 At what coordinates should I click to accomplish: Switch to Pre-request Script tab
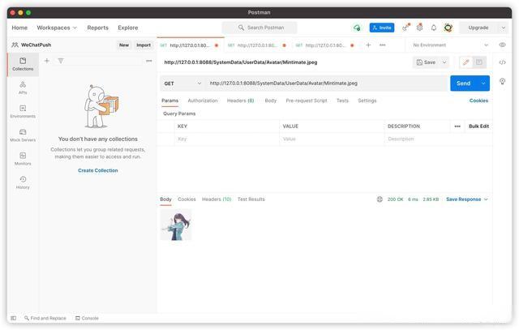pyautogui.click(x=307, y=101)
